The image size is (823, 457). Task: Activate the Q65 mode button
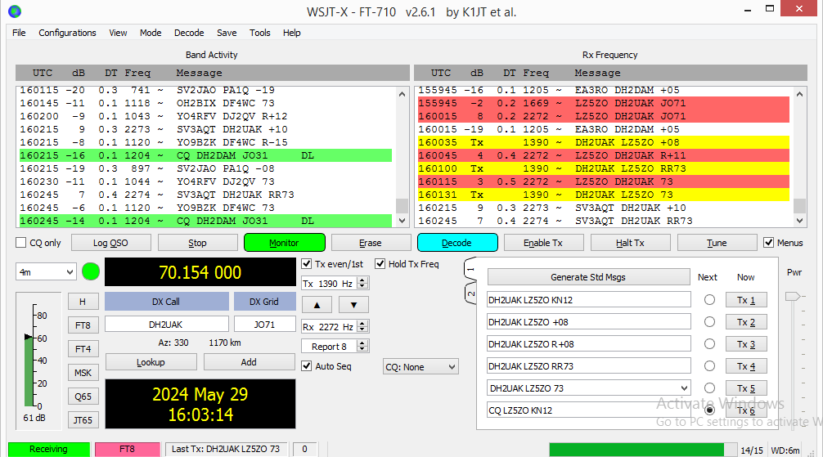[83, 397]
